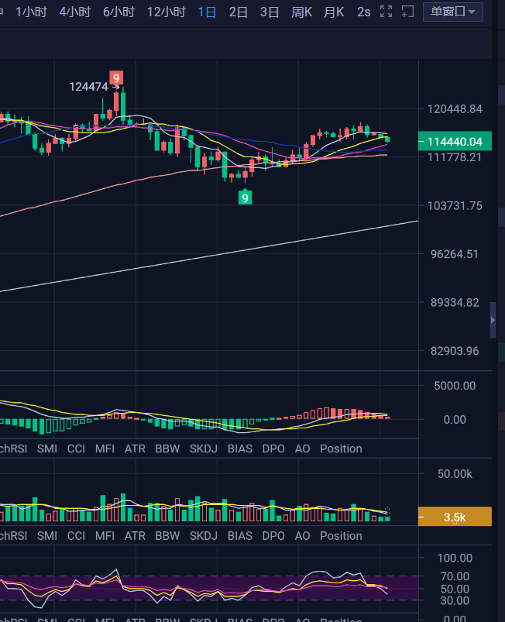505x622 pixels.
Task: Select AO in MACD indicator row
Action: tap(302, 448)
